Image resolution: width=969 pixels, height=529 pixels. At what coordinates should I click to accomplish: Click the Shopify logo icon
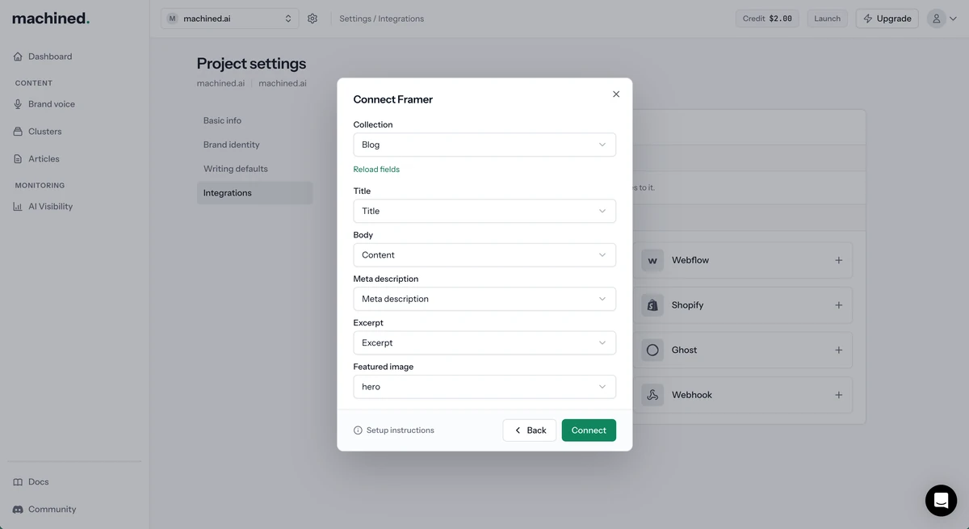tap(652, 305)
